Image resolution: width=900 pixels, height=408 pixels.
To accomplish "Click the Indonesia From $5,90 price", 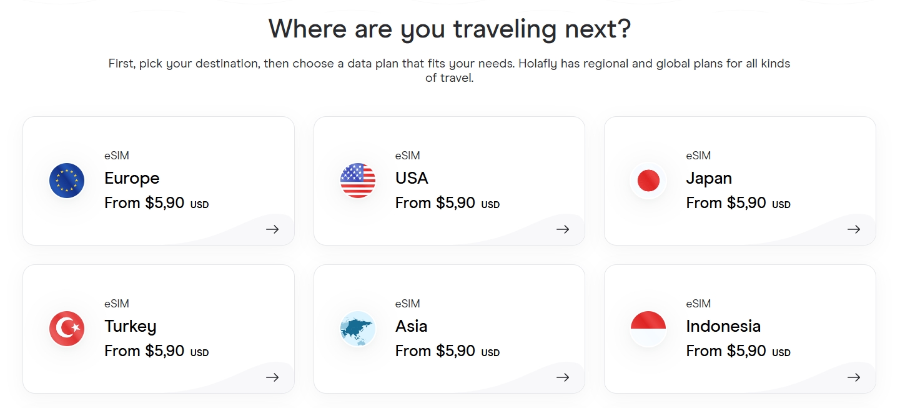I will pos(738,351).
